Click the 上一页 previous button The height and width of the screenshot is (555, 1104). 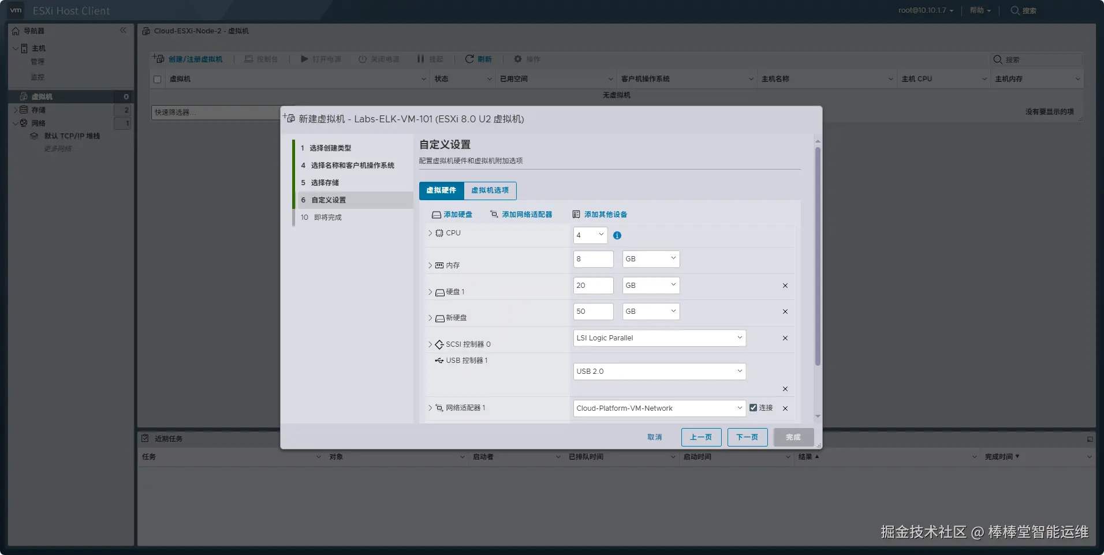tap(701, 437)
